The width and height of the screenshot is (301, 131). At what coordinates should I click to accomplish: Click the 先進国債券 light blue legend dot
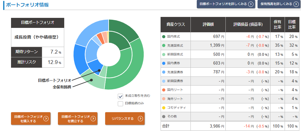coord(164,72)
